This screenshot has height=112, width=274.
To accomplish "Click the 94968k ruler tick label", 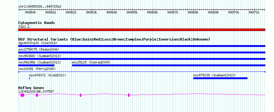I will pyautogui.click(x=193, y=12).
